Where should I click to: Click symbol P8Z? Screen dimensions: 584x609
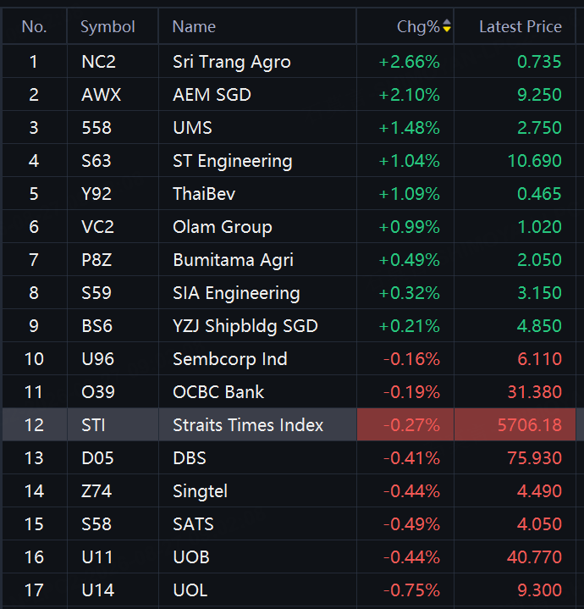click(96, 260)
